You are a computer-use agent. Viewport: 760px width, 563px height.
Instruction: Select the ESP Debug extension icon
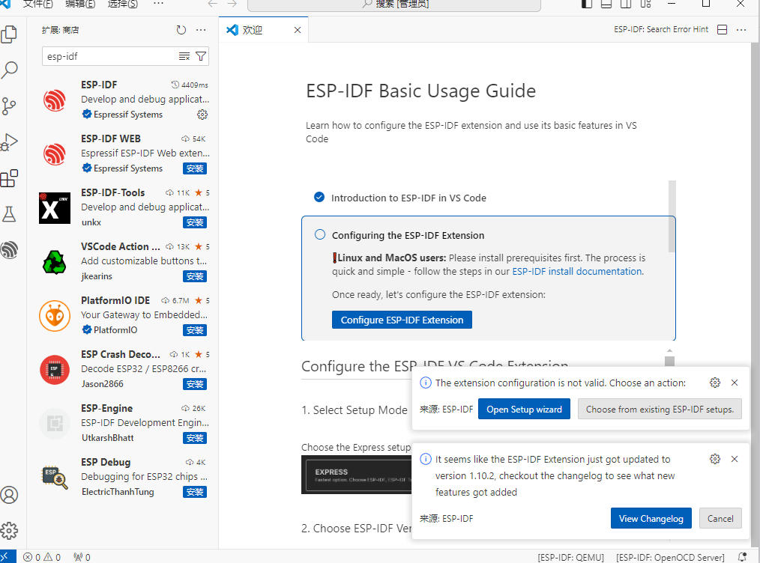[x=55, y=478]
